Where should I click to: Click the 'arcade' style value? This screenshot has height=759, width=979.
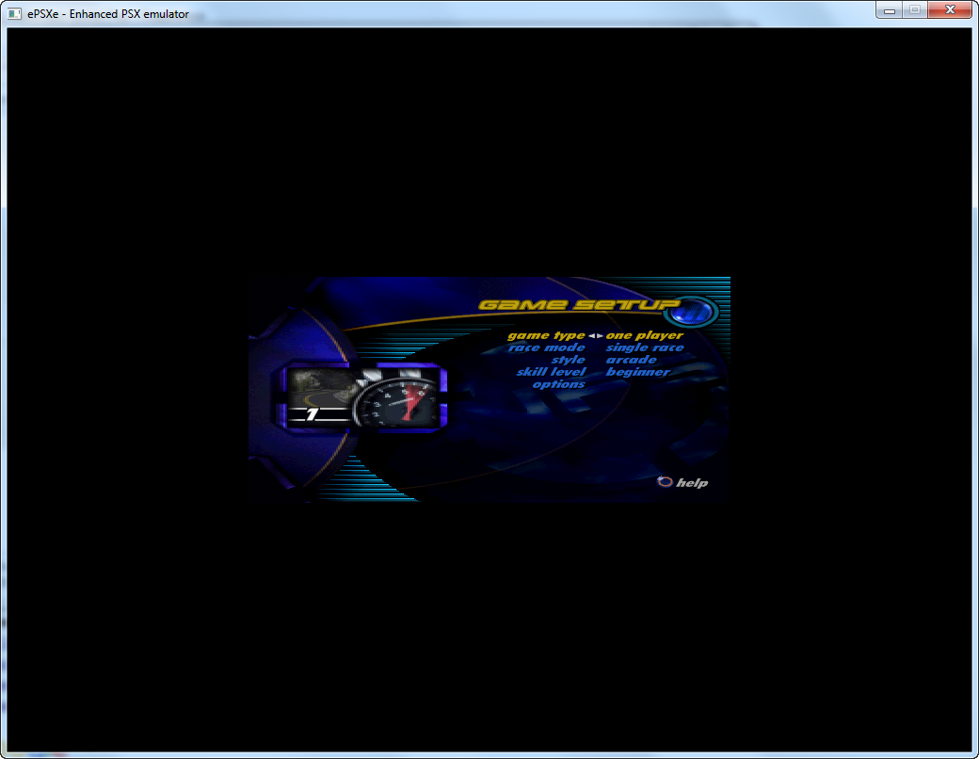(x=632, y=360)
